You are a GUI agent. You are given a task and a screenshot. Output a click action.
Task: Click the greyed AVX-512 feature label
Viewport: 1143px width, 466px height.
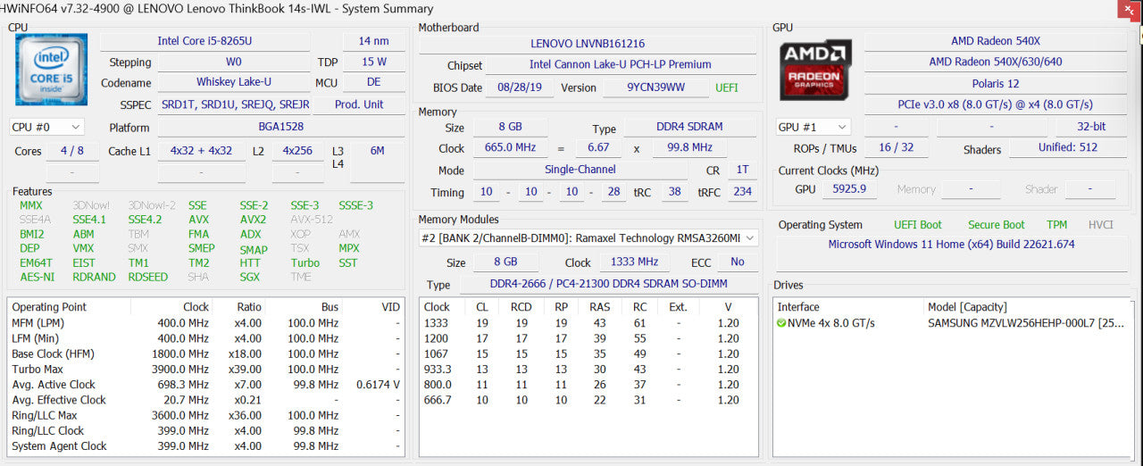pyautogui.click(x=312, y=220)
